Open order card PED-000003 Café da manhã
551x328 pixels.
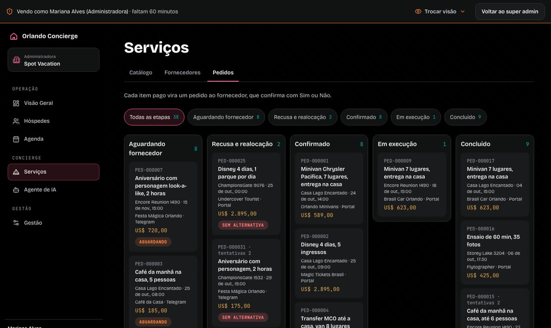pyautogui.click(x=163, y=292)
